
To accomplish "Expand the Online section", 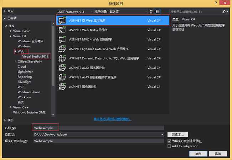I will (x=5, y=120).
